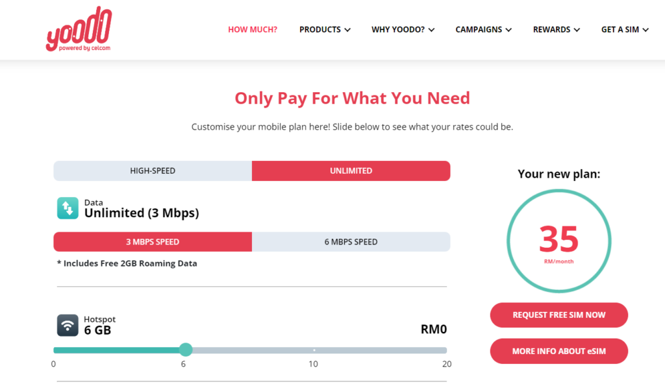This screenshot has height=384, width=665.
Task: Select the 3 MBPS SPEED option
Action: pyautogui.click(x=153, y=242)
